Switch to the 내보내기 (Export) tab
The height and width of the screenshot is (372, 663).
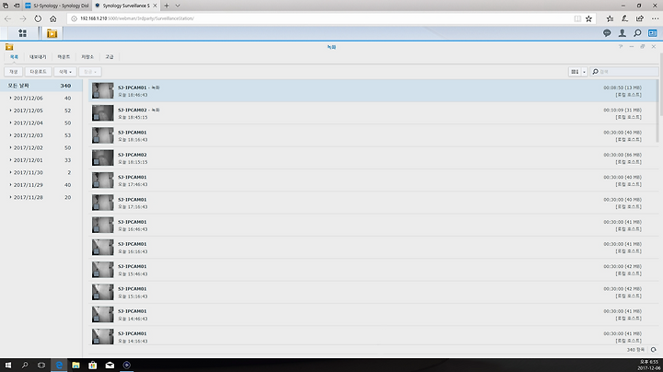click(x=38, y=57)
